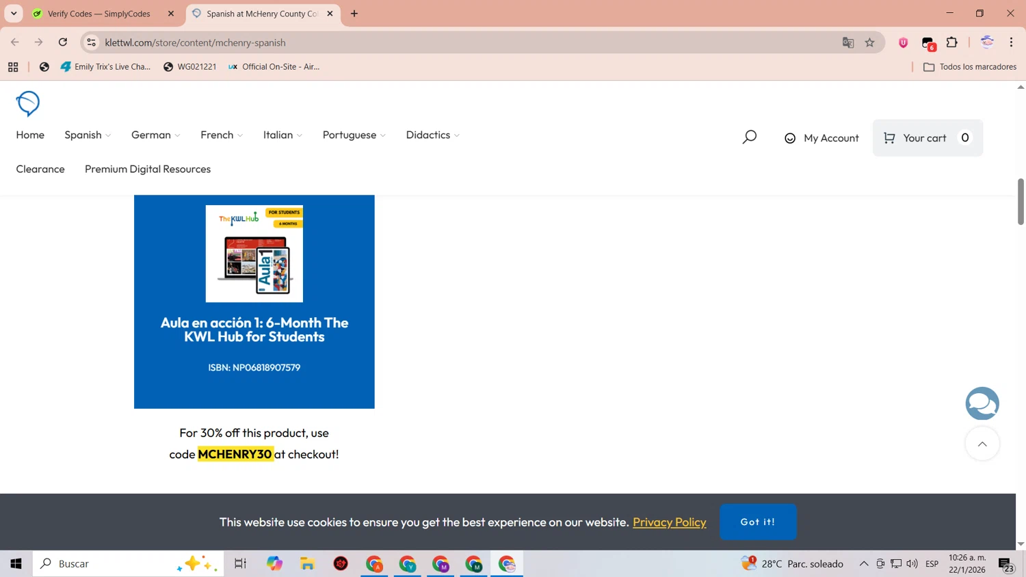Click the Klett site logo
This screenshot has width=1026, height=577.
point(28,103)
